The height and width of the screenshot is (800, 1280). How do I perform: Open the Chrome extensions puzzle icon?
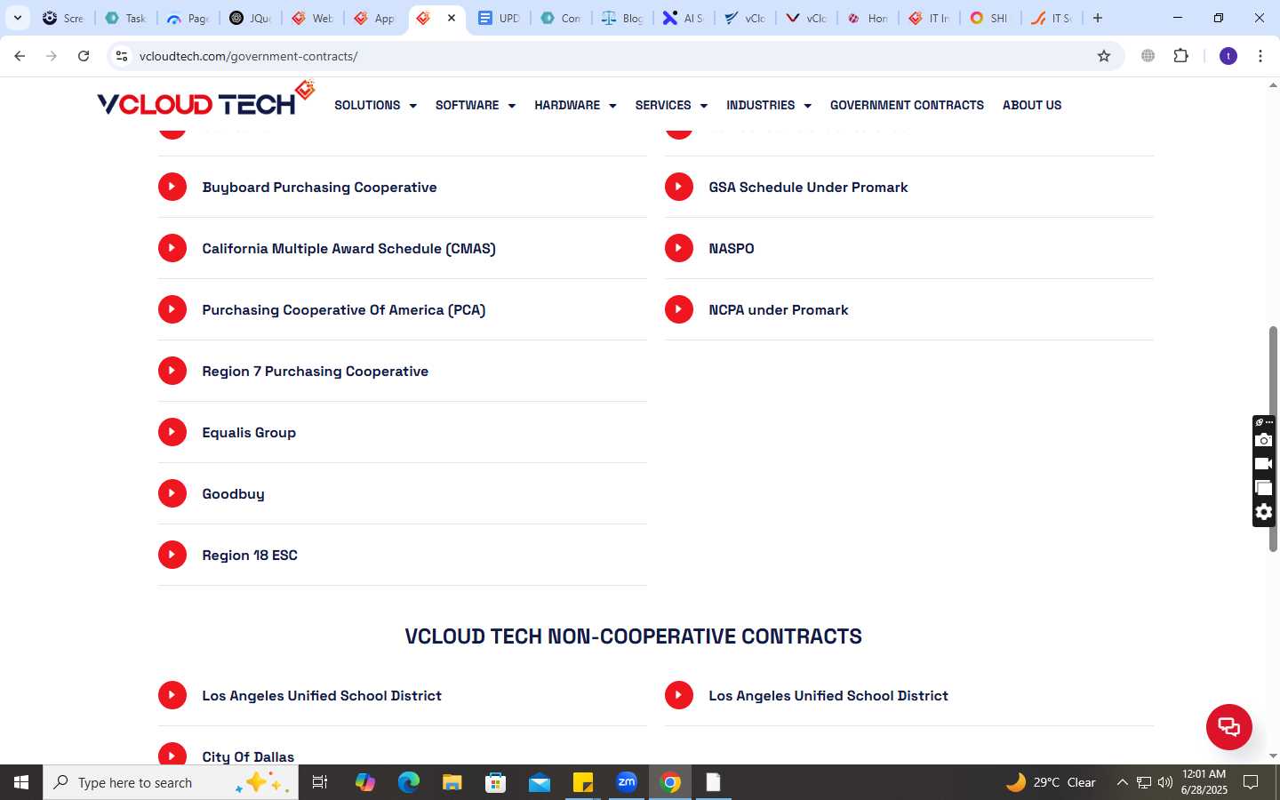(x=1181, y=56)
